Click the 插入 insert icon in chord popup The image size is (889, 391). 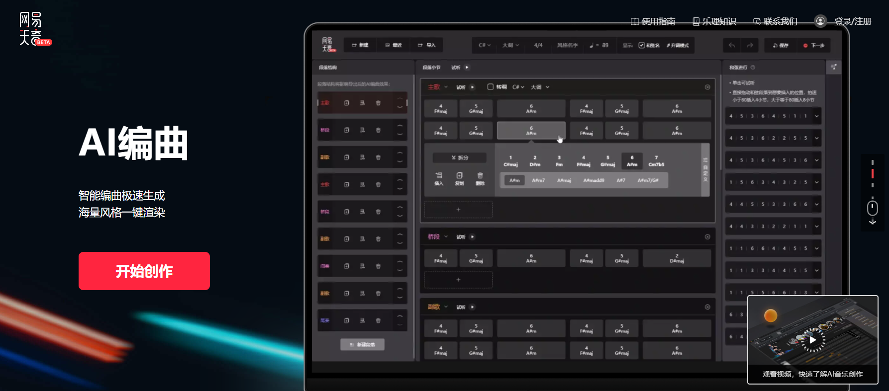(x=439, y=179)
